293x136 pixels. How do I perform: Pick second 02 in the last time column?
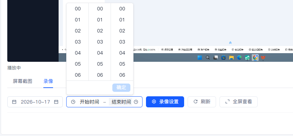coord(122,31)
